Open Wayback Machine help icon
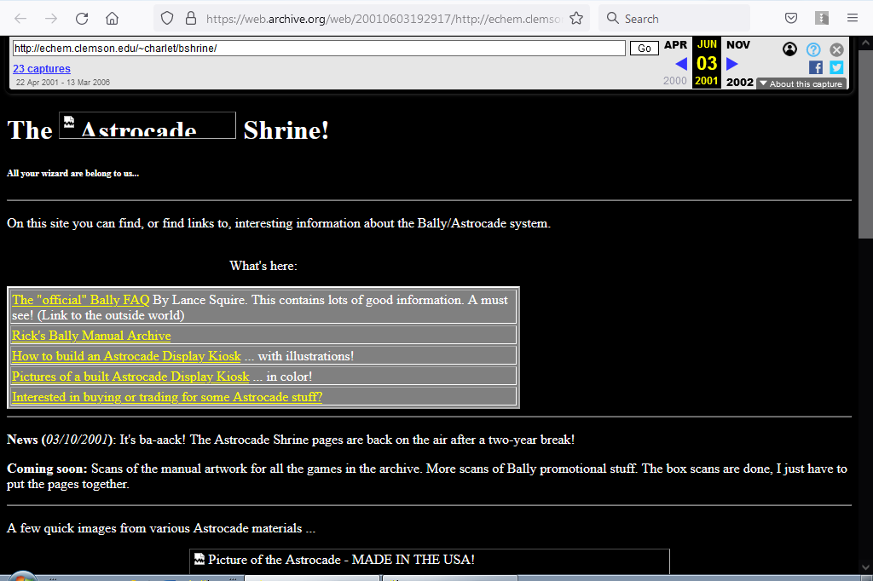The height and width of the screenshot is (581, 873). 813,49
